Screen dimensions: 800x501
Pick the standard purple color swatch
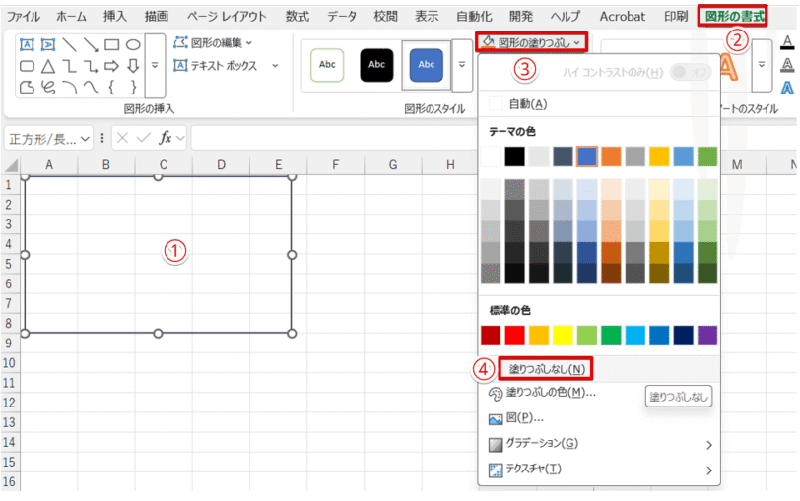[x=707, y=336]
